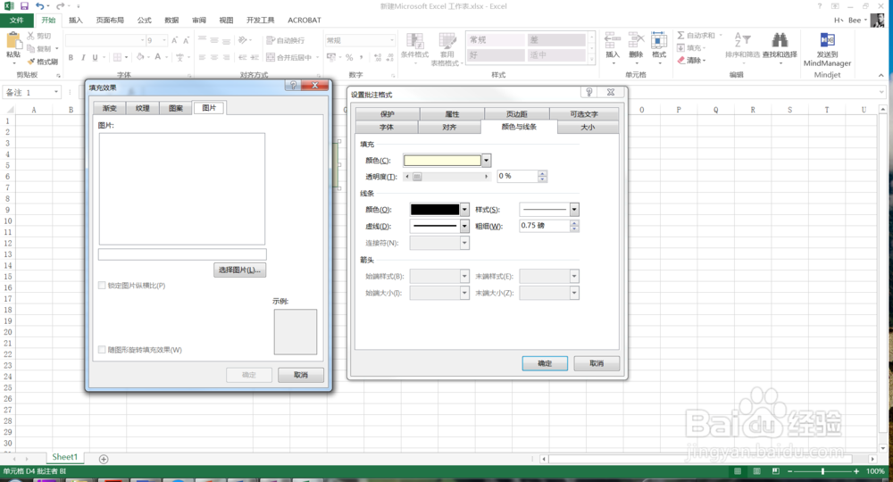This screenshot has height=482, width=893.
Task: Click help icon in Format Comment dialog
Action: tap(588, 92)
